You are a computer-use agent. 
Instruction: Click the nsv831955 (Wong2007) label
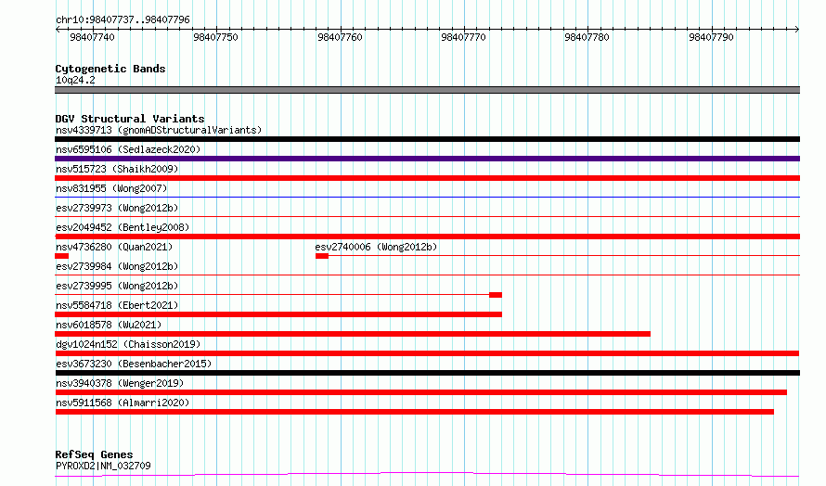point(111,188)
